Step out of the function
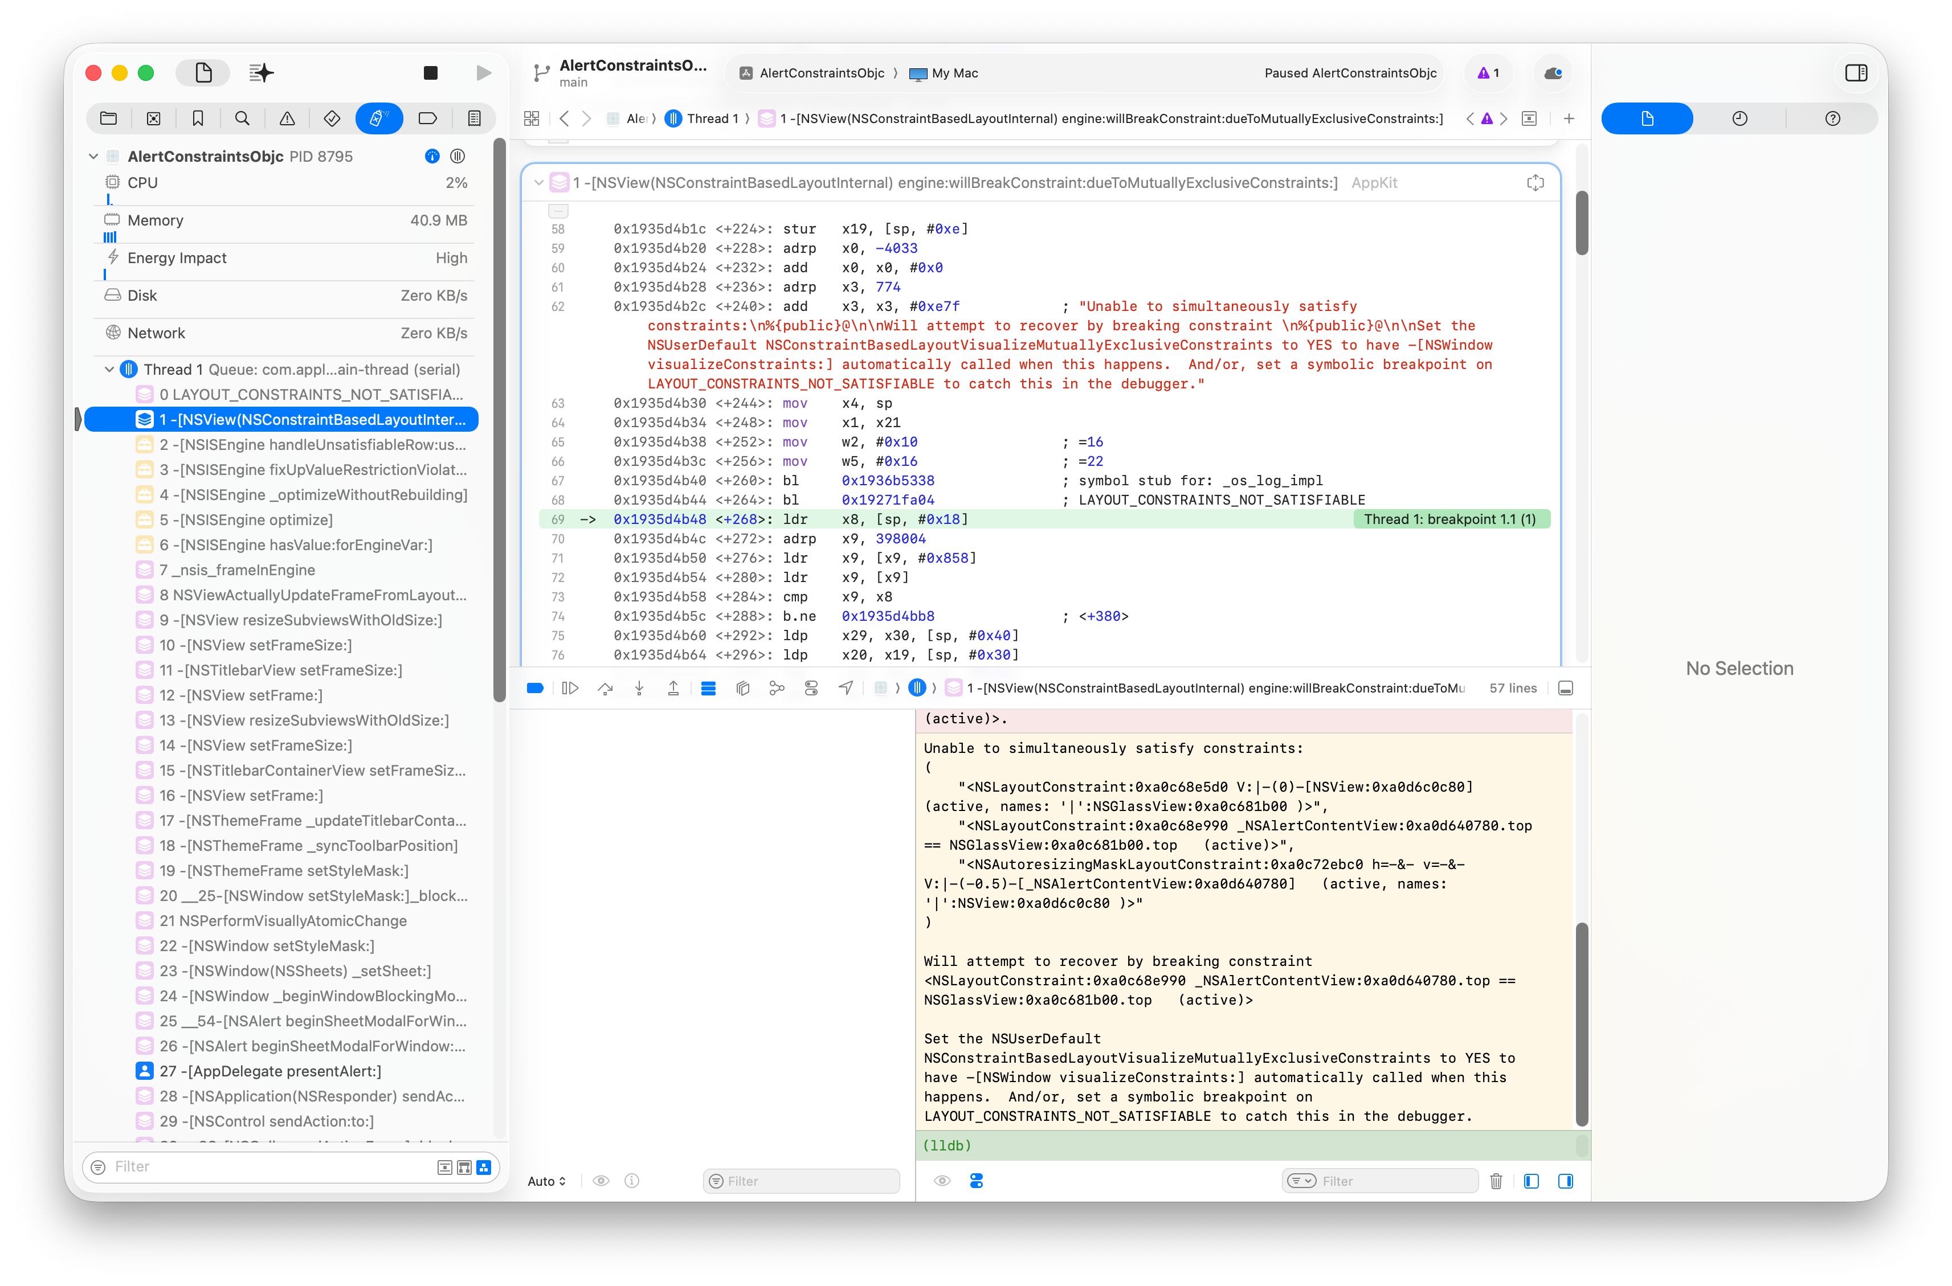Image resolution: width=1952 pixels, height=1286 pixels. point(673,688)
